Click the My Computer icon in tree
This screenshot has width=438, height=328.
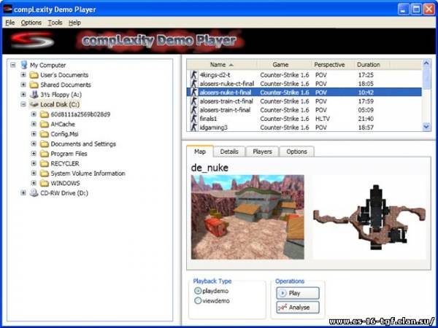[x=24, y=65]
